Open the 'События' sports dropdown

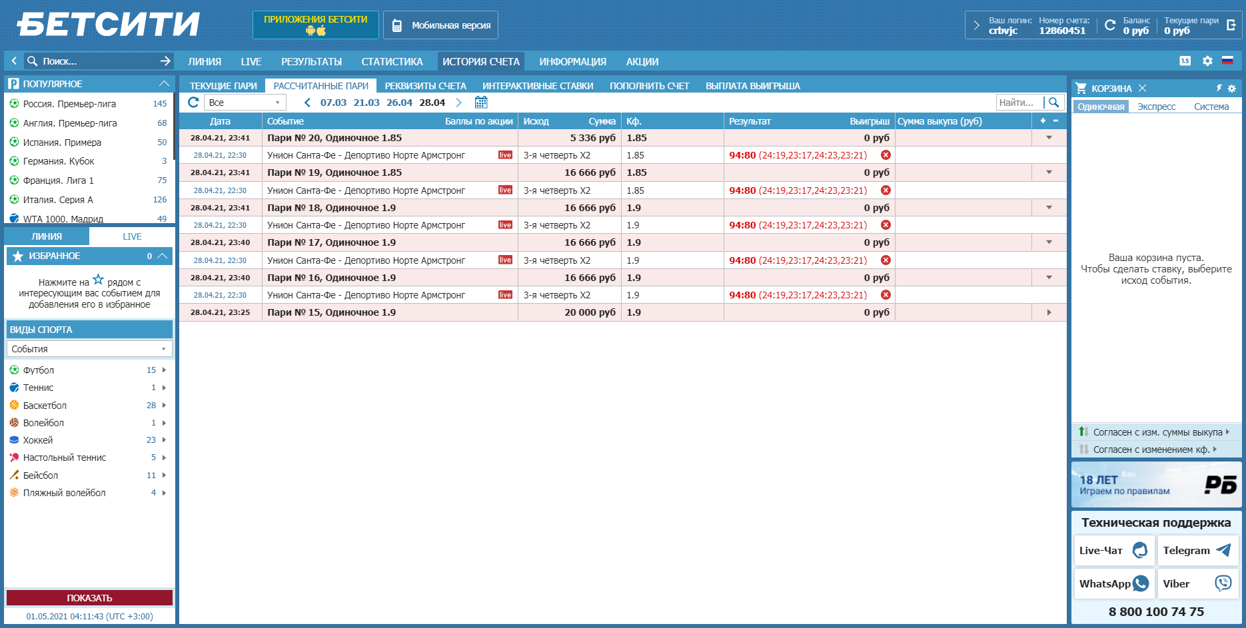[x=89, y=349]
